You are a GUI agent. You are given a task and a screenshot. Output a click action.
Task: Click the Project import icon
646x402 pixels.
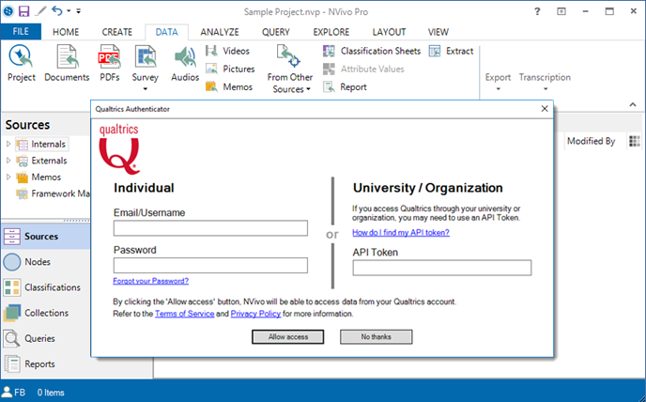[x=21, y=58]
